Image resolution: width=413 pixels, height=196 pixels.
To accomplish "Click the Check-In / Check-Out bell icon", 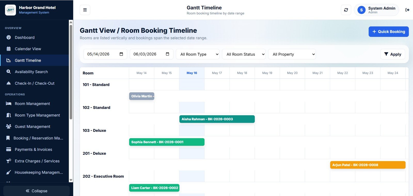I will point(9,83).
